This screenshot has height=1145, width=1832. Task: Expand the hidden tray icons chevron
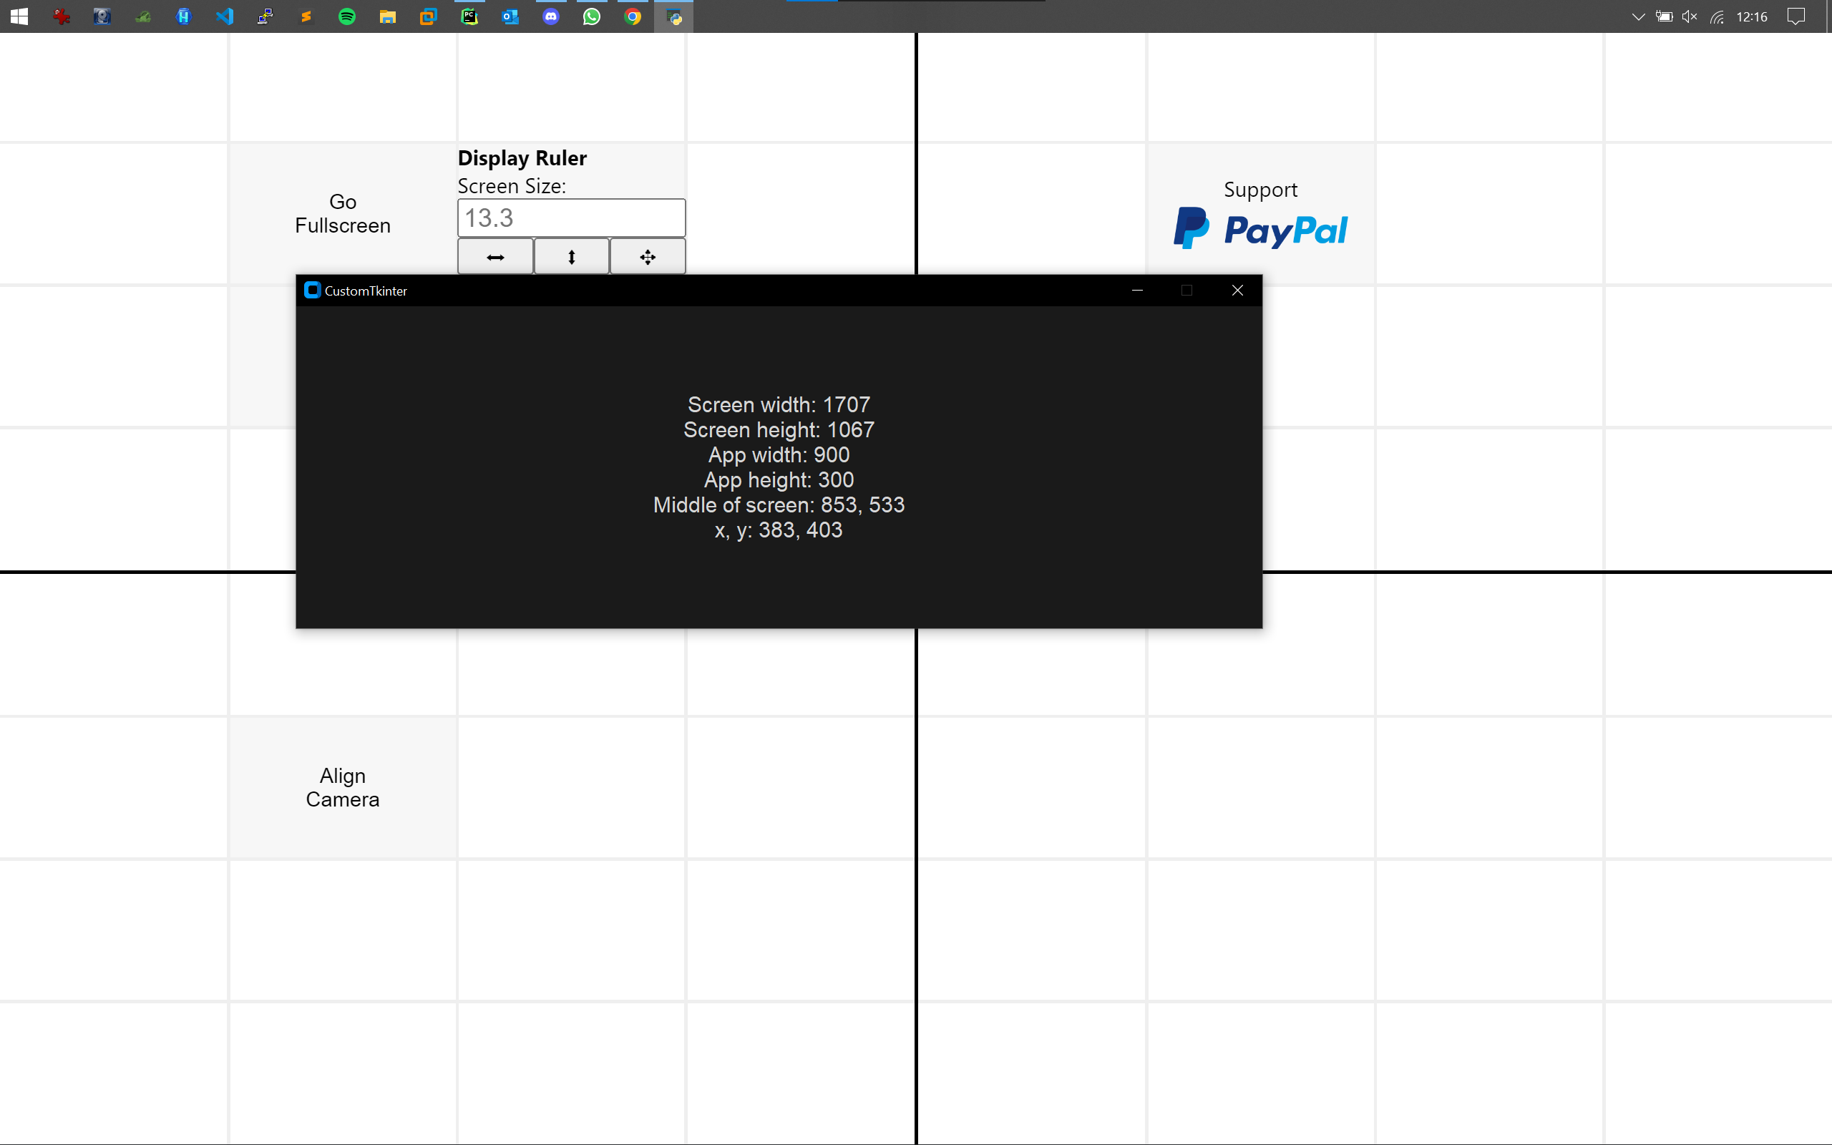click(1638, 16)
